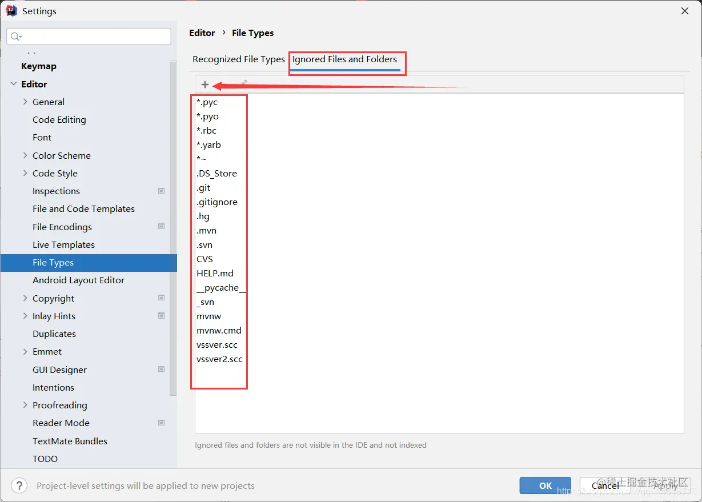Open File Encodings settings
702x502 pixels.
click(62, 227)
